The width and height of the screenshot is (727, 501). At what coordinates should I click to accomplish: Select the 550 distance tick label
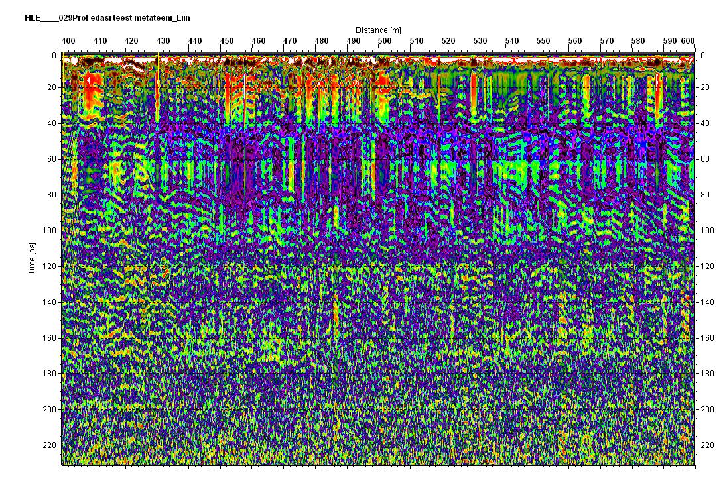[x=543, y=40]
